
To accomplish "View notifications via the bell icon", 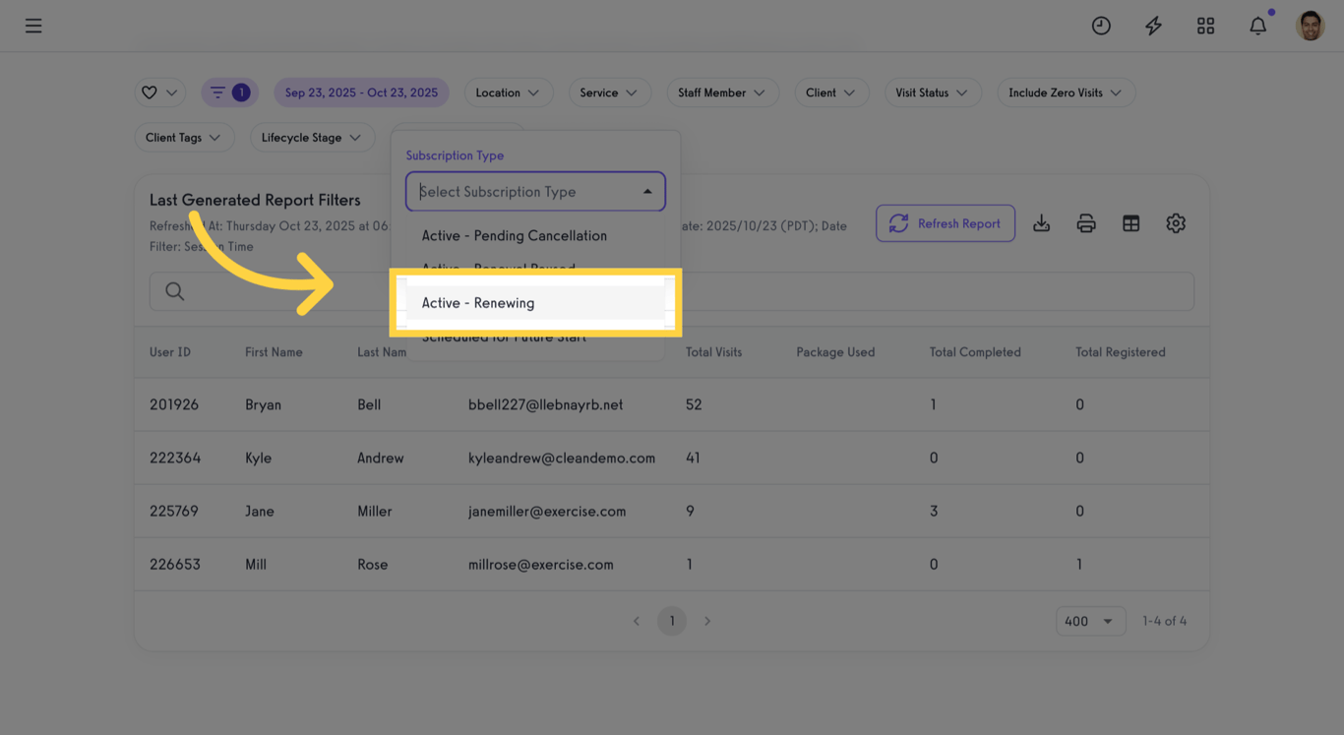I will pyautogui.click(x=1257, y=26).
